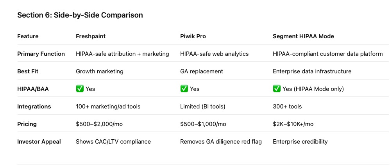Viewport: 390px width, 167px height.
Task: Click the Segment HIPAA Mode header
Action: (303, 36)
